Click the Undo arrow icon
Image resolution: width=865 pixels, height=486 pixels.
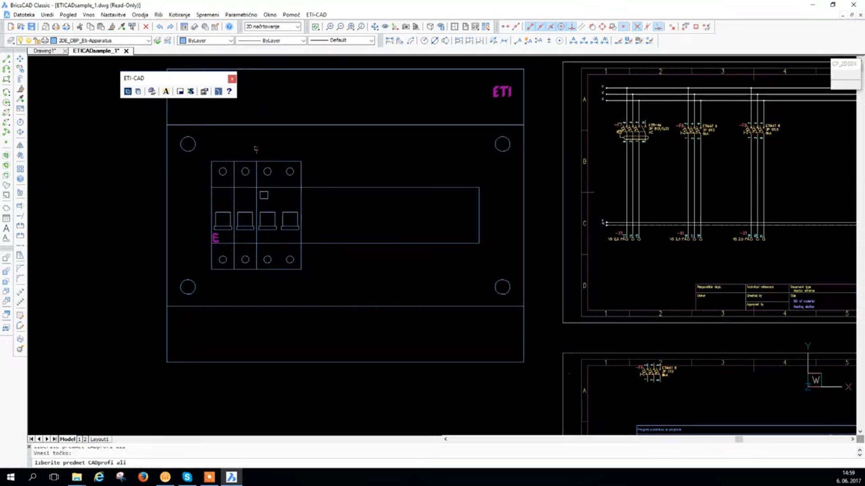coord(159,27)
